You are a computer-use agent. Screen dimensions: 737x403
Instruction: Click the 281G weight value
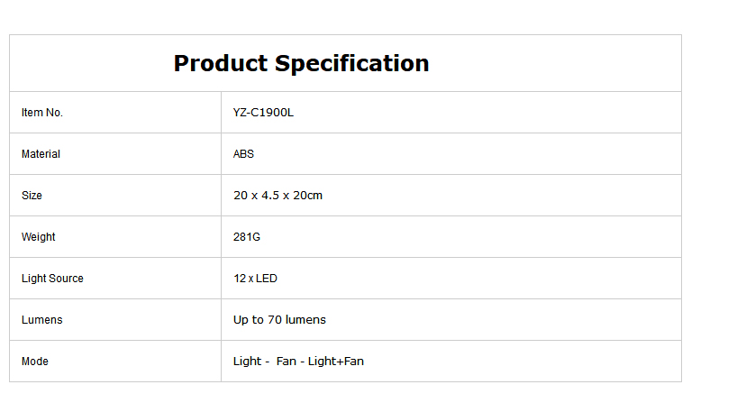pos(247,236)
